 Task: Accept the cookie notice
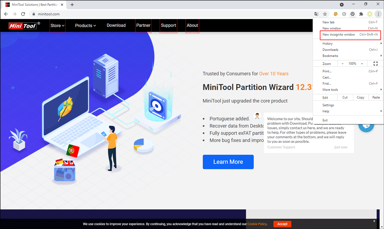tap(282, 224)
